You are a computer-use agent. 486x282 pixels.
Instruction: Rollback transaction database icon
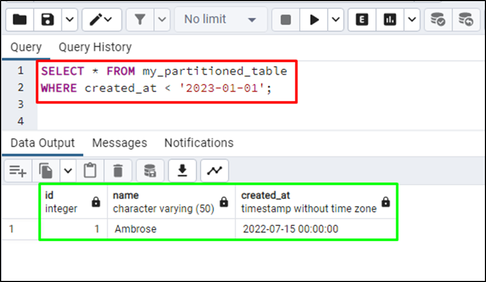point(466,20)
